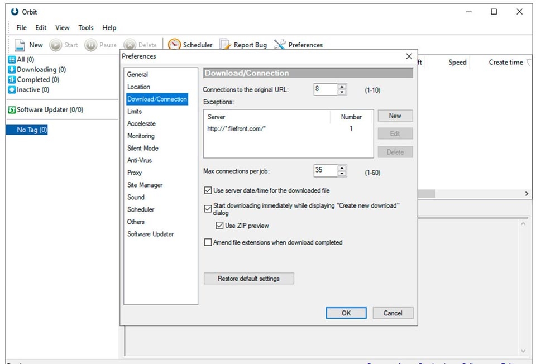
Task: Click the lower pane scrollbar up arrow
Action: click(x=523, y=224)
